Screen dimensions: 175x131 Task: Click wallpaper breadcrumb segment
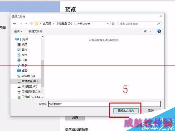[x=84, y=24]
